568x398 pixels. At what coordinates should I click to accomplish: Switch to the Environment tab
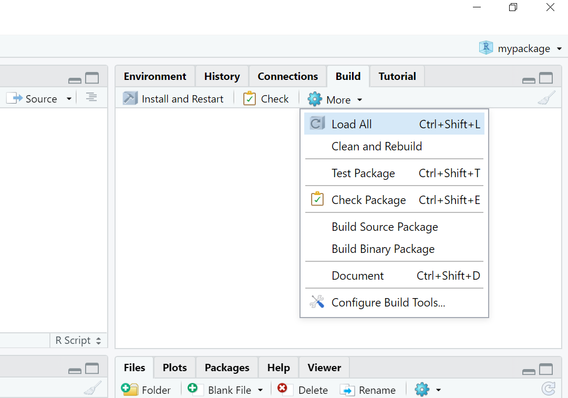[155, 76]
